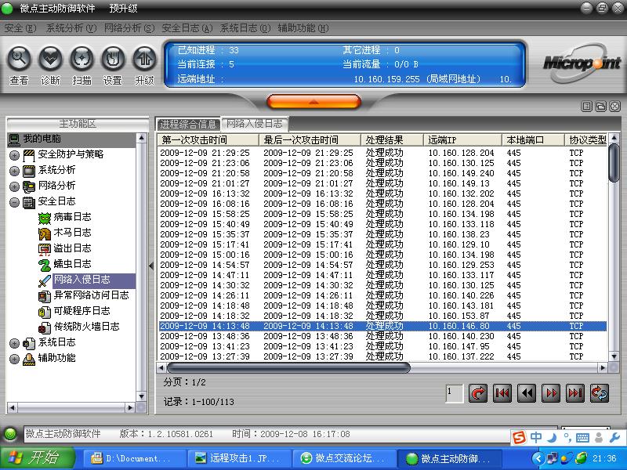Open the 安全(E) menu
The width and height of the screenshot is (627, 470).
tap(20, 28)
